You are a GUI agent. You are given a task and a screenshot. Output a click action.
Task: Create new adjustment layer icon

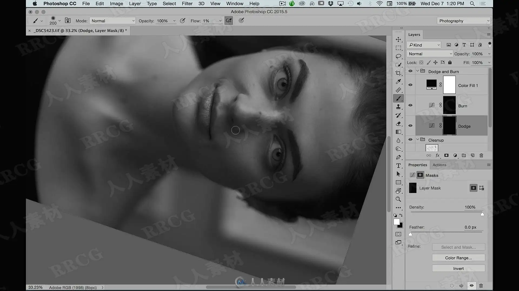click(x=455, y=155)
